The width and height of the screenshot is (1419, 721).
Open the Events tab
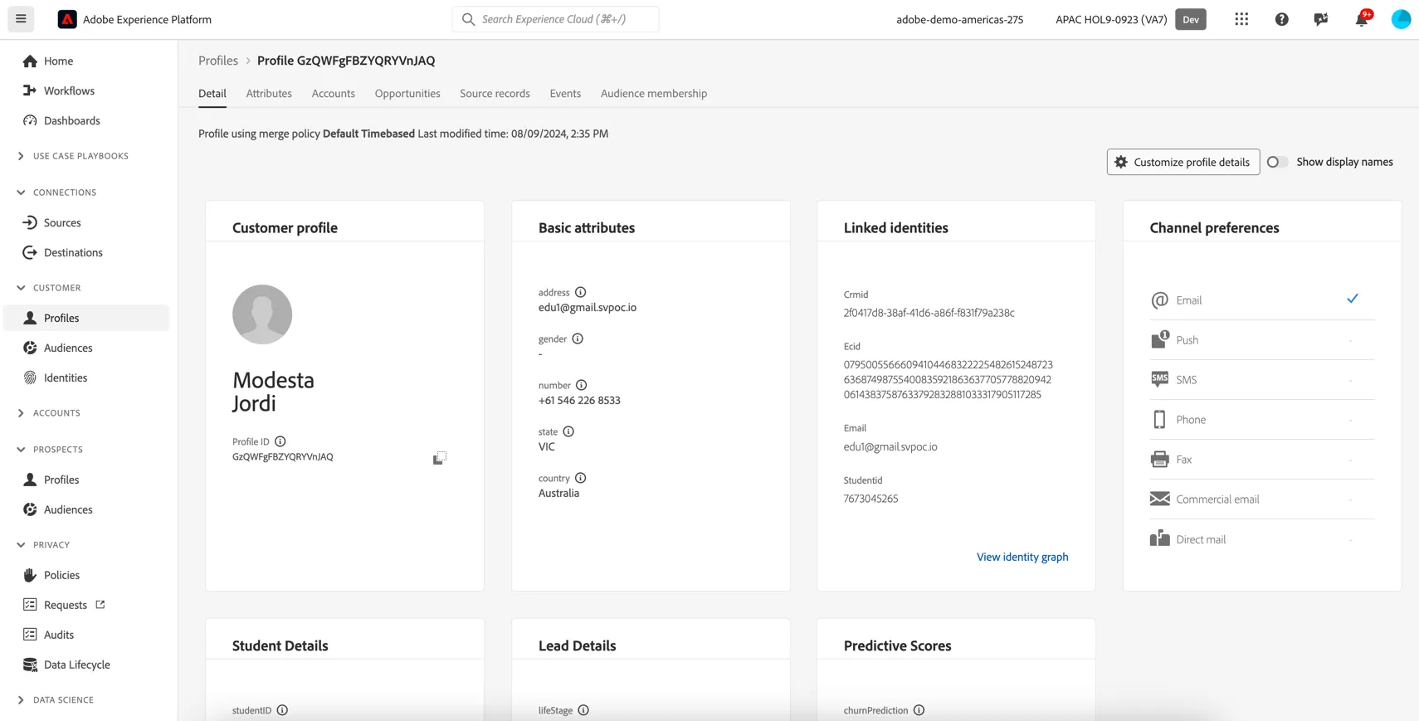point(565,94)
